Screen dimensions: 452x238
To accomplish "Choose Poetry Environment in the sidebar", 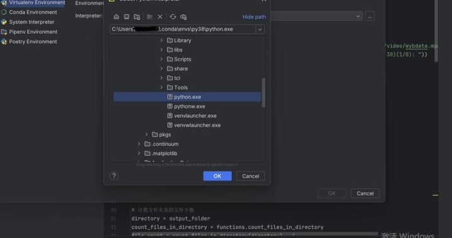I will click(x=33, y=42).
